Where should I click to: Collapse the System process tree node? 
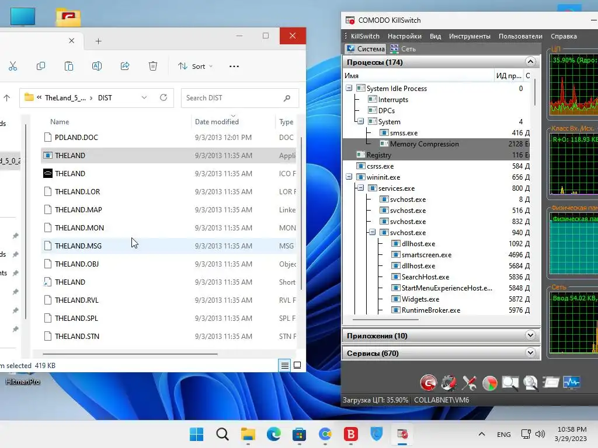point(360,121)
